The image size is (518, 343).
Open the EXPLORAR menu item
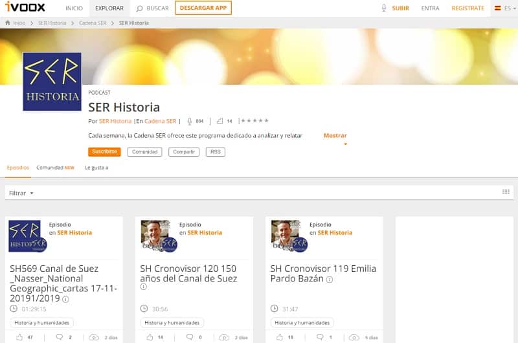coord(109,8)
